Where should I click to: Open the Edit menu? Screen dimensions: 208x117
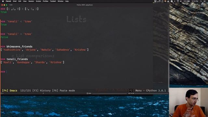coord(20,1)
